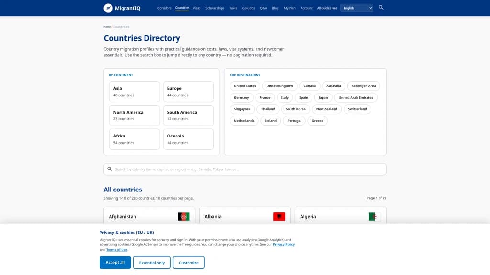
Task: Open the Africa continent card
Action: [x=134, y=139]
